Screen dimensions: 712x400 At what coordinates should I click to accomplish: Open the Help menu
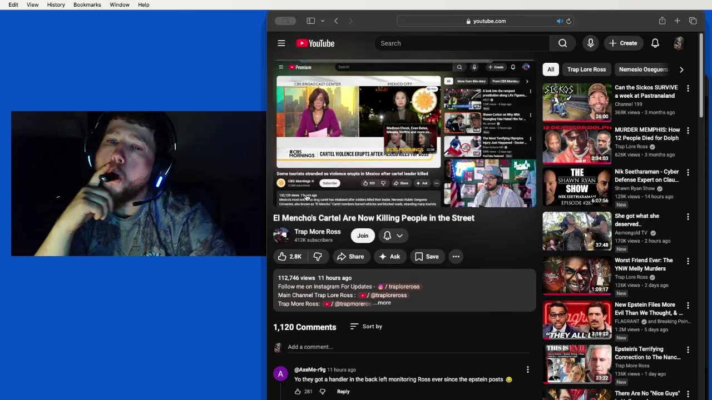pos(144,4)
